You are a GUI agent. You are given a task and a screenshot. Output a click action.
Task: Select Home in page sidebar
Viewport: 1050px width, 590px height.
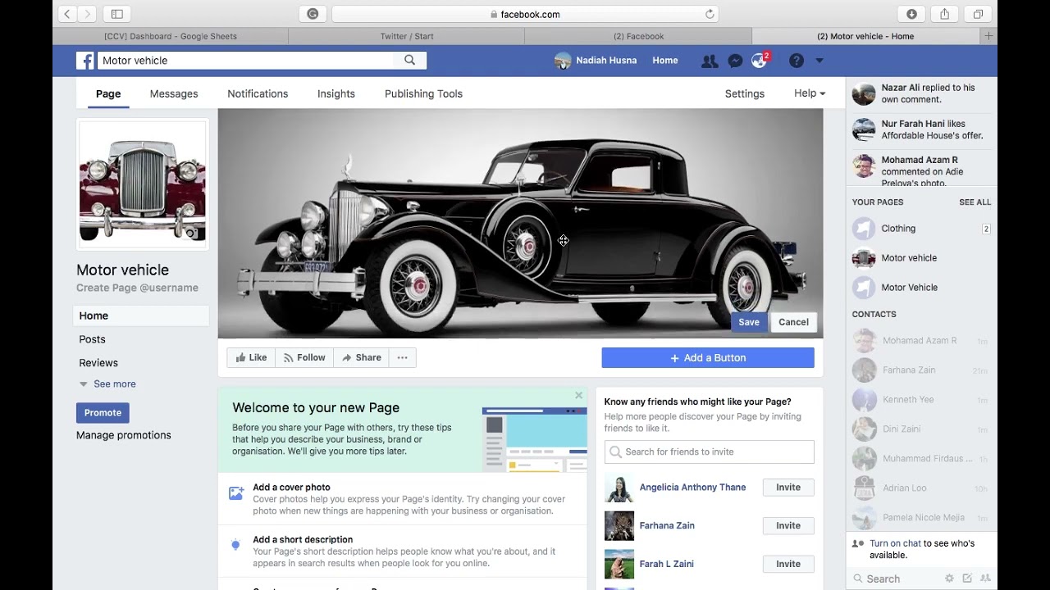[141, 315]
